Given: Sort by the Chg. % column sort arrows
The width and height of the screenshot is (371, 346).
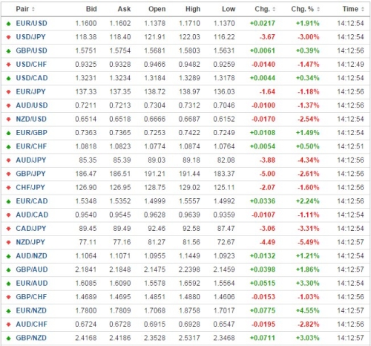Looking at the screenshot, I should 318,10.
